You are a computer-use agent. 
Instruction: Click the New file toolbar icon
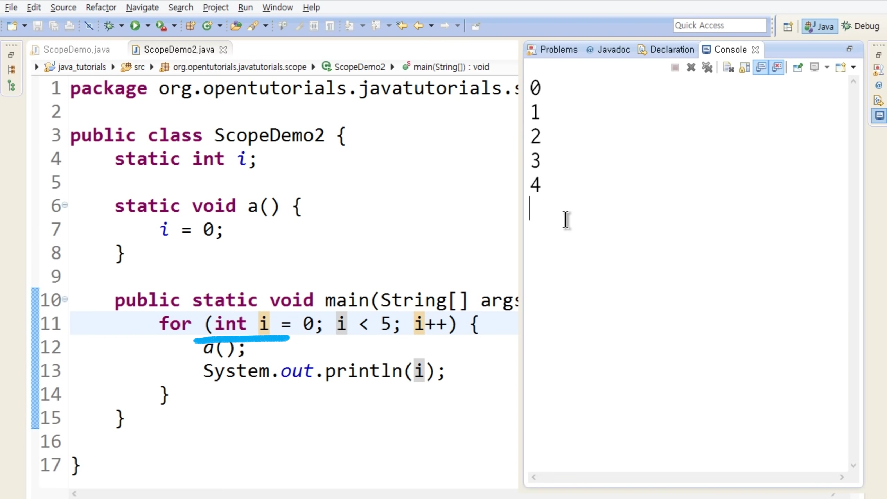click(x=12, y=26)
